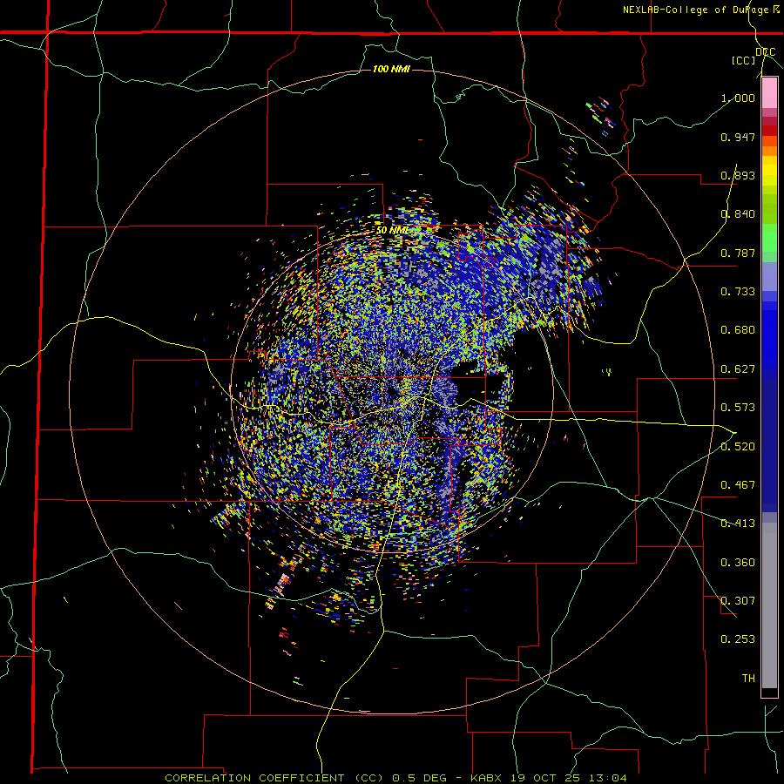This screenshot has height=784, width=784.
Task: Select the 0.467 legend value
Action: tap(738, 485)
